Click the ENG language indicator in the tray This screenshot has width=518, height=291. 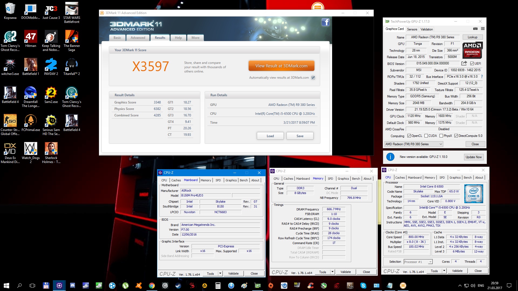[481, 285]
